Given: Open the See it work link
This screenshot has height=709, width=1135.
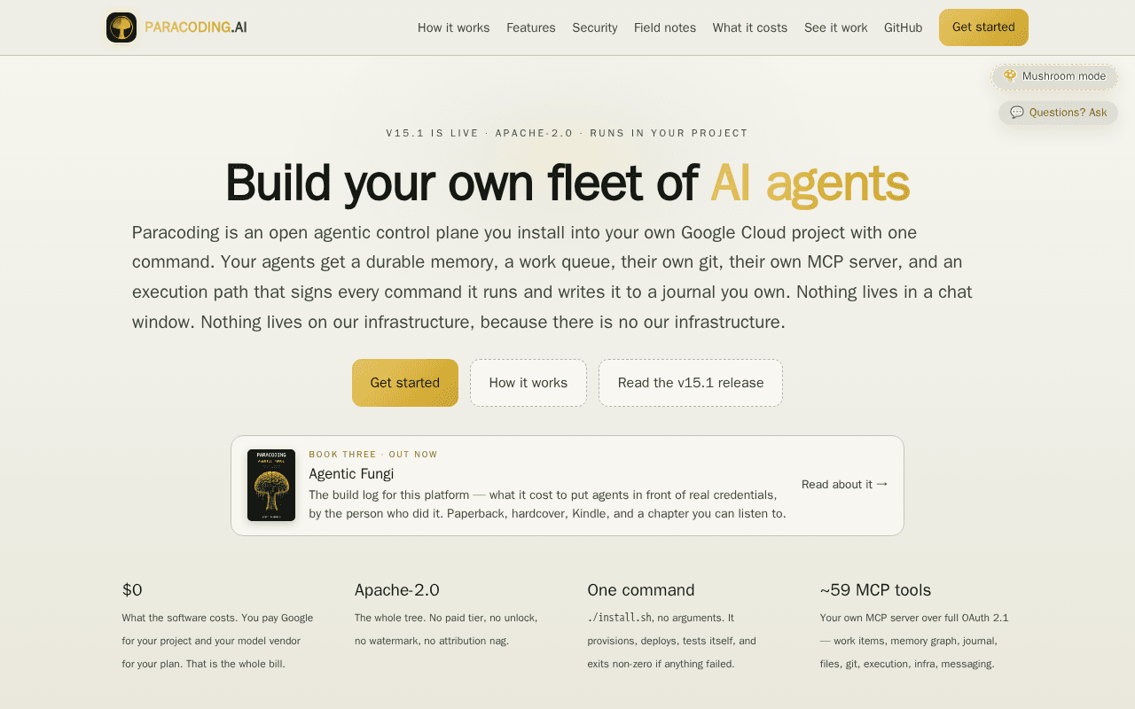Looking at the screenshot, I should pos(836,27).
